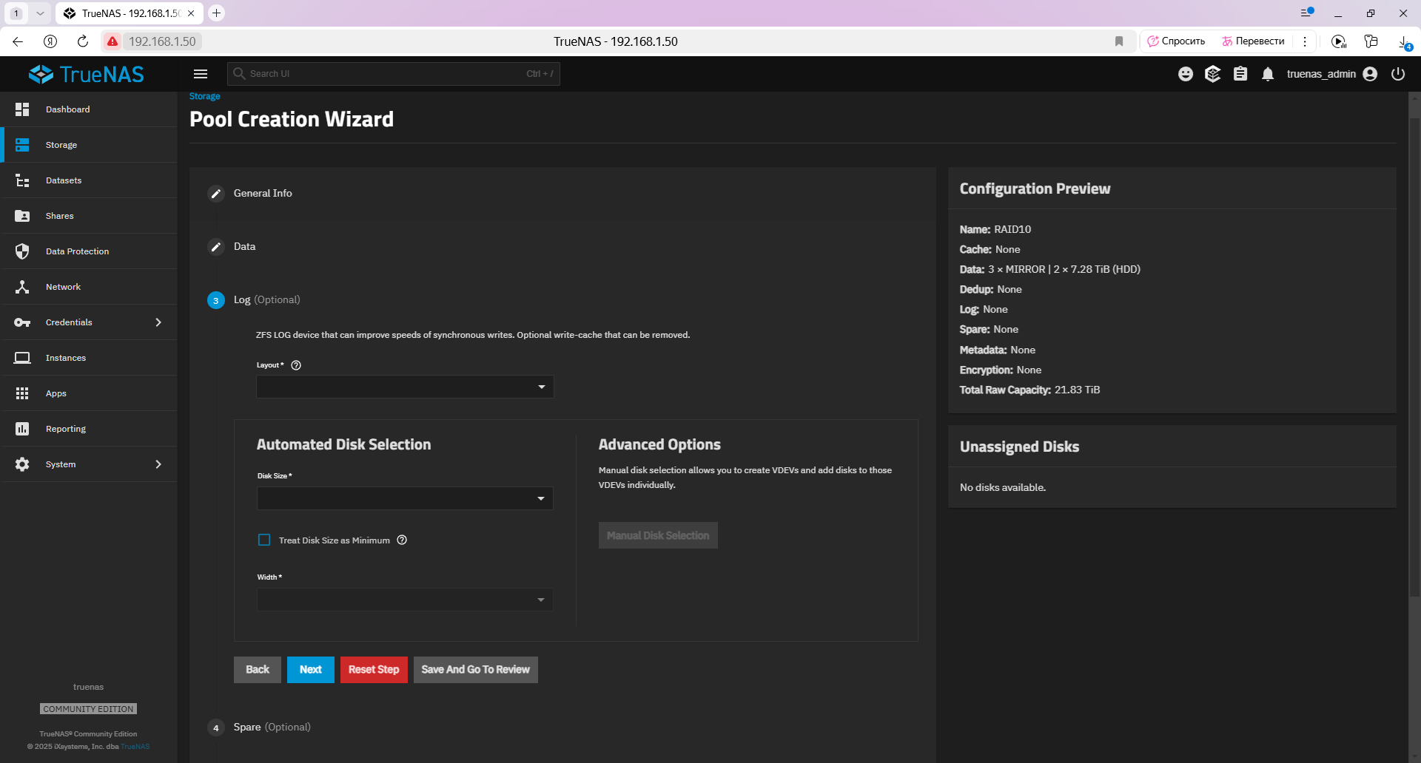Click the browser reload page icon
Viewport: 1421px width, 763px height.
click(x=83, y=41)
